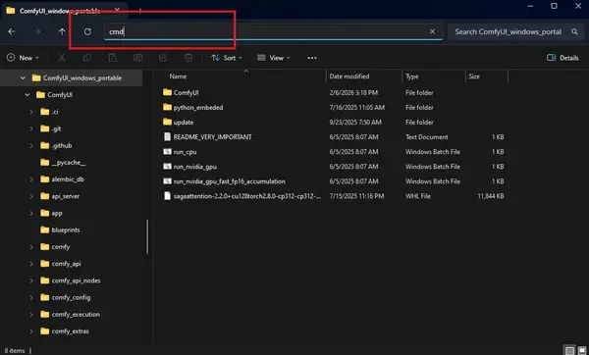Clear the address bar text

point(432,31)
